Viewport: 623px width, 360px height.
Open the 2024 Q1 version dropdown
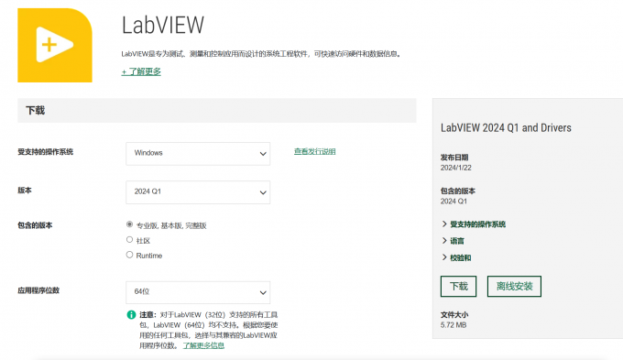click(x=198, y=192)
